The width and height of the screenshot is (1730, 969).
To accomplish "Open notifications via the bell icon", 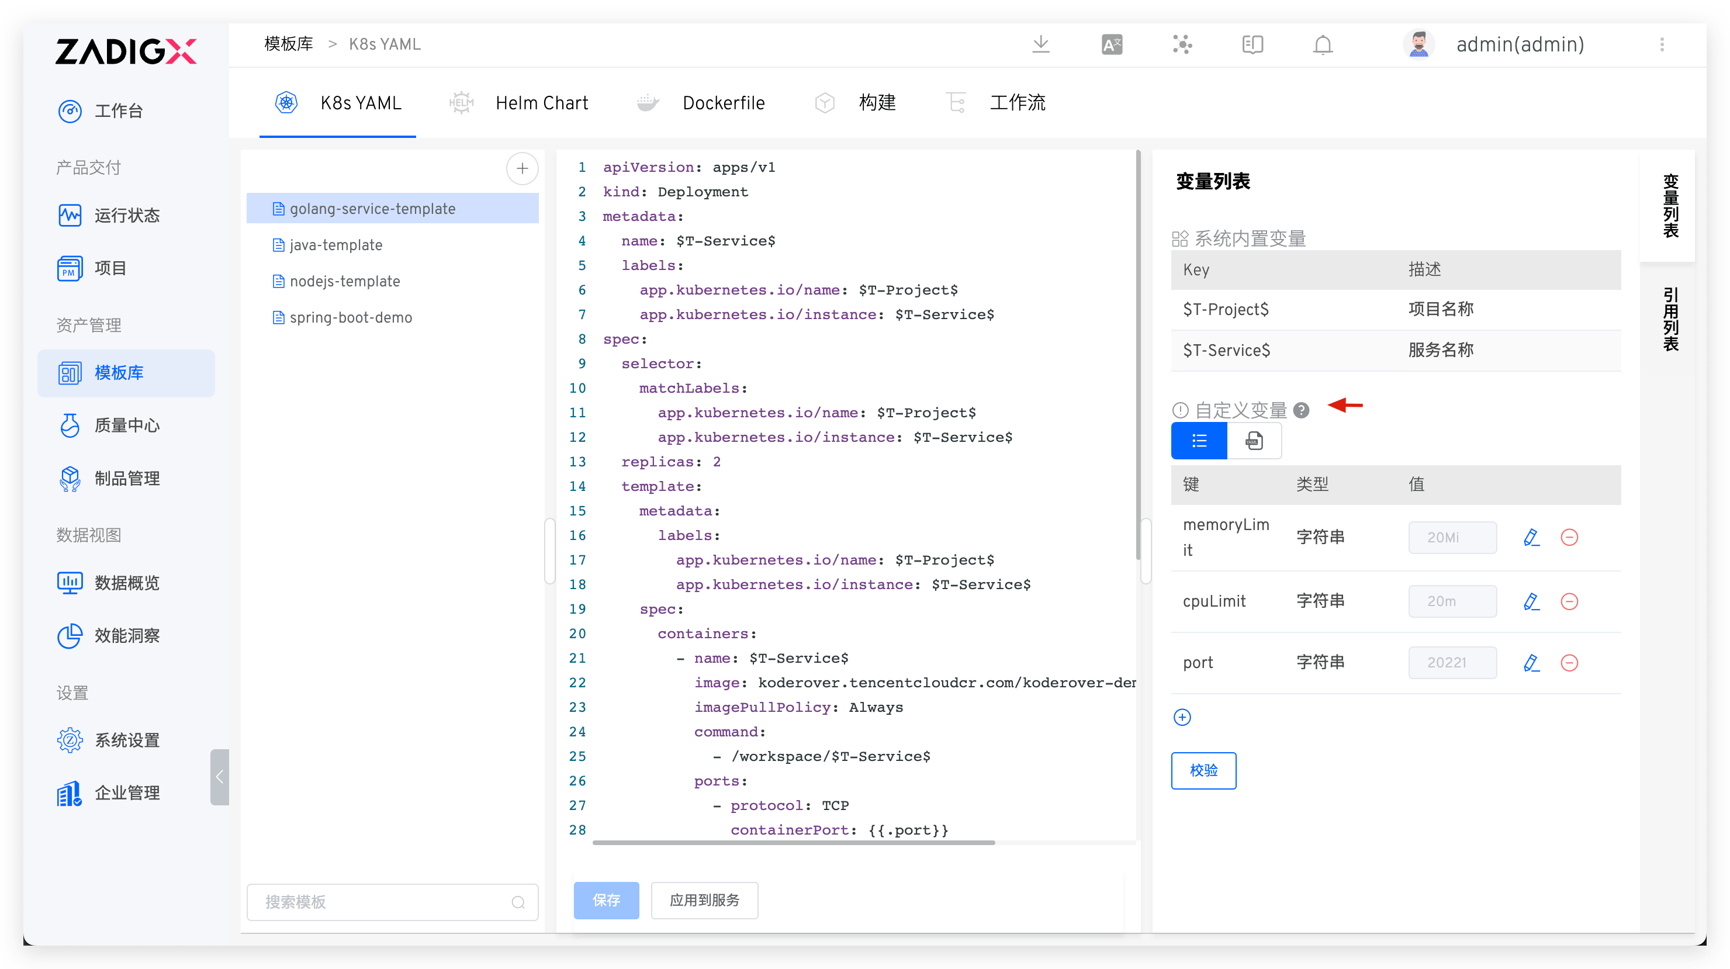I will [1323, 44].
